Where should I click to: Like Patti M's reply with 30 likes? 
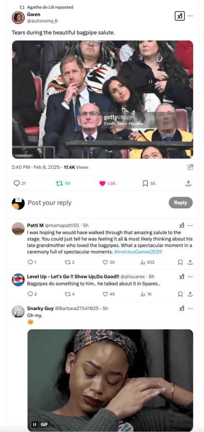[x=105, y=262]
